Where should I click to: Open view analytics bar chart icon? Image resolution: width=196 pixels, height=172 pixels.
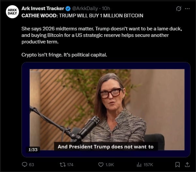point(138,164)
